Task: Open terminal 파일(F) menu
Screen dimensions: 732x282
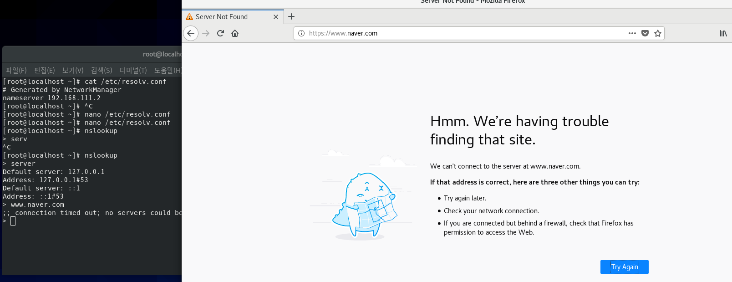Action: [x=16, y=70]
